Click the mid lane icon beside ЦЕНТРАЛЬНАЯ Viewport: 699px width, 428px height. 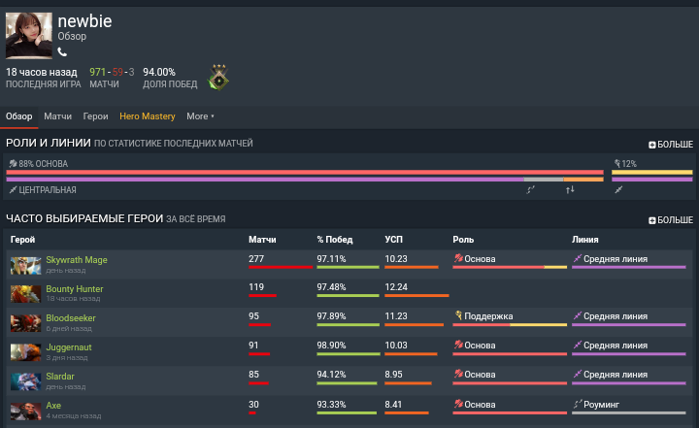pyautogui.click(x=13, y=190)
